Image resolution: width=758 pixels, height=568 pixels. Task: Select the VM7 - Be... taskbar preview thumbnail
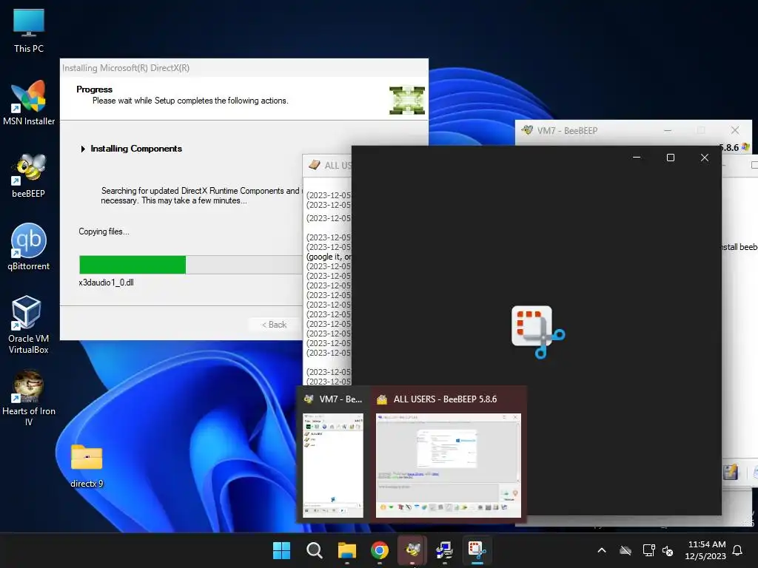pyautogui.click(x=333, y=465)
